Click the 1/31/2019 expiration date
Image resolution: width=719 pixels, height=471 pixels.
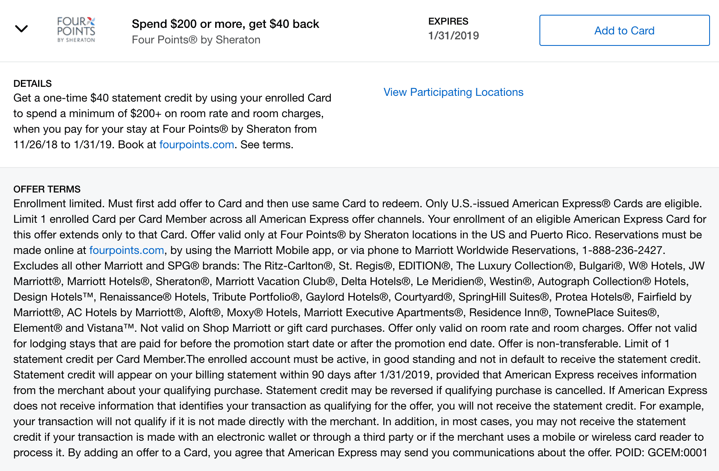pyautogui.click(x=453, y=36)
